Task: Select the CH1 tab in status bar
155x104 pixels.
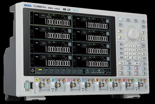Action: 39,71
